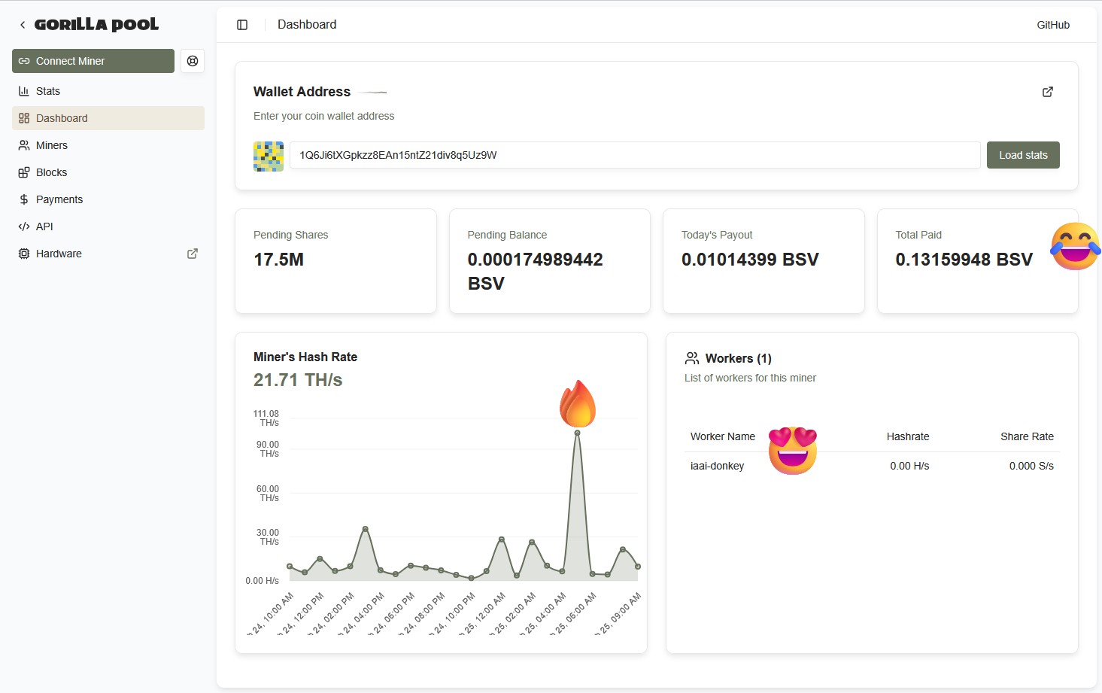Click the Workers (1) heading

click(x=739, y=358)
